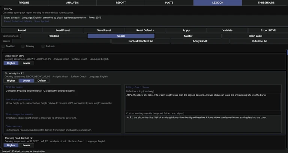
Task: Select Higher for Elbow height at P2
Action: (x=11, y=81)
